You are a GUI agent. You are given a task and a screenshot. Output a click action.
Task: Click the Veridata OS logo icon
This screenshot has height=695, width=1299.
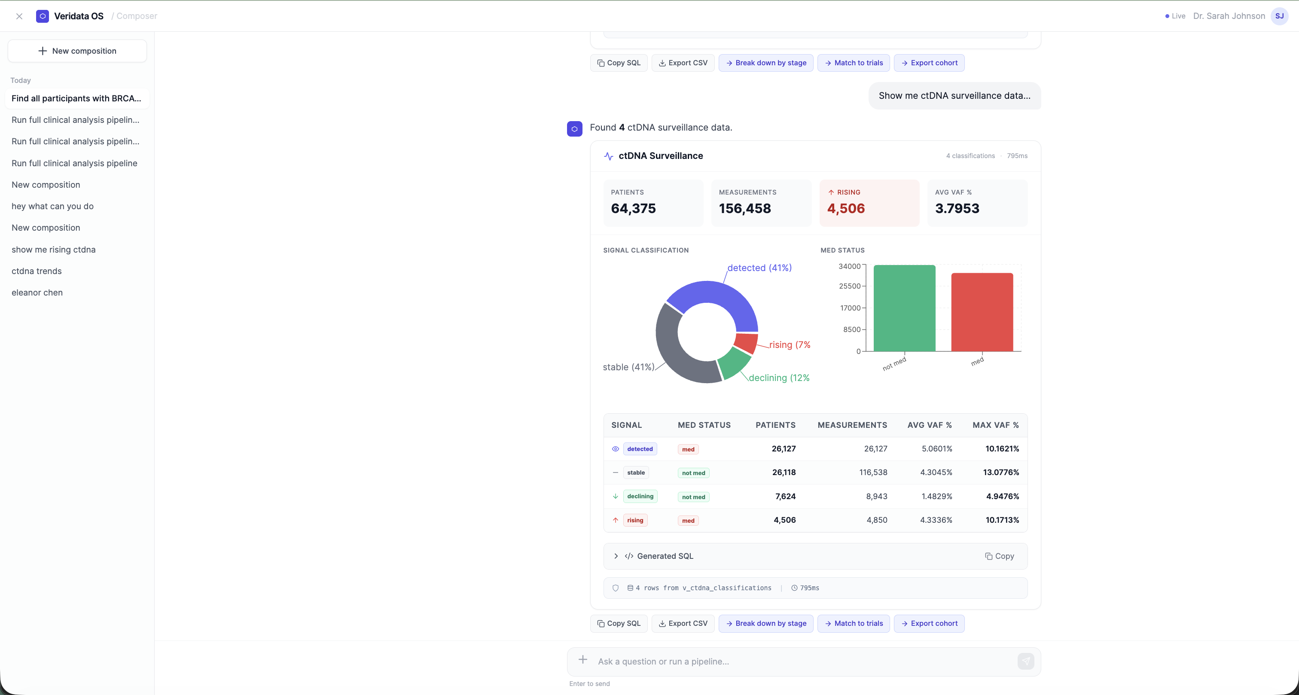tap(43, 16)
